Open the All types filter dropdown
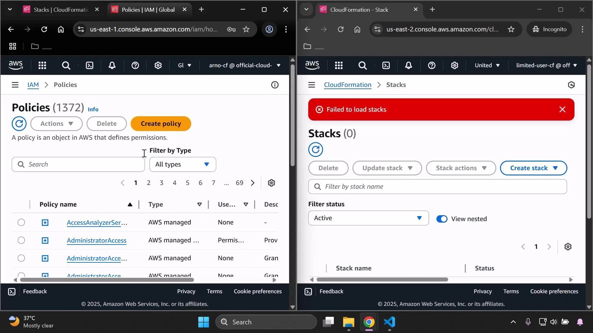 (183, 164)
